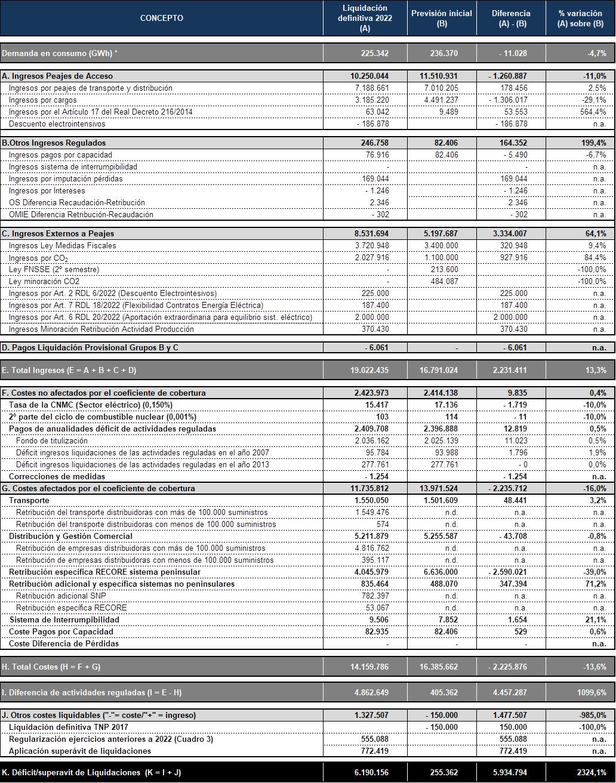The height and width of the screenshot is (783, 616).
Task: Select the CONCEPTO column header
Action: point(162,18)
